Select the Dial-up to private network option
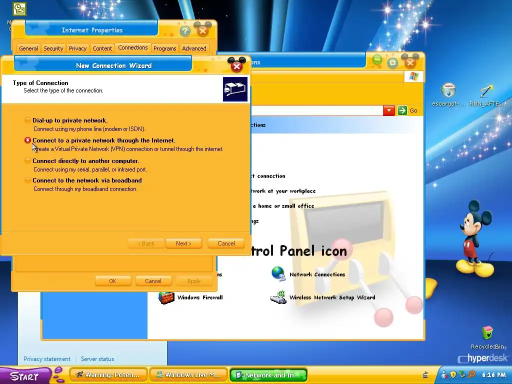This screenshot has height=384, width=512. [27, 120]
